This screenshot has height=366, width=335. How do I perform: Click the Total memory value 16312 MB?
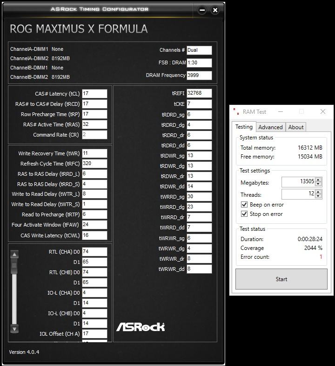click(x=310, y=148)
